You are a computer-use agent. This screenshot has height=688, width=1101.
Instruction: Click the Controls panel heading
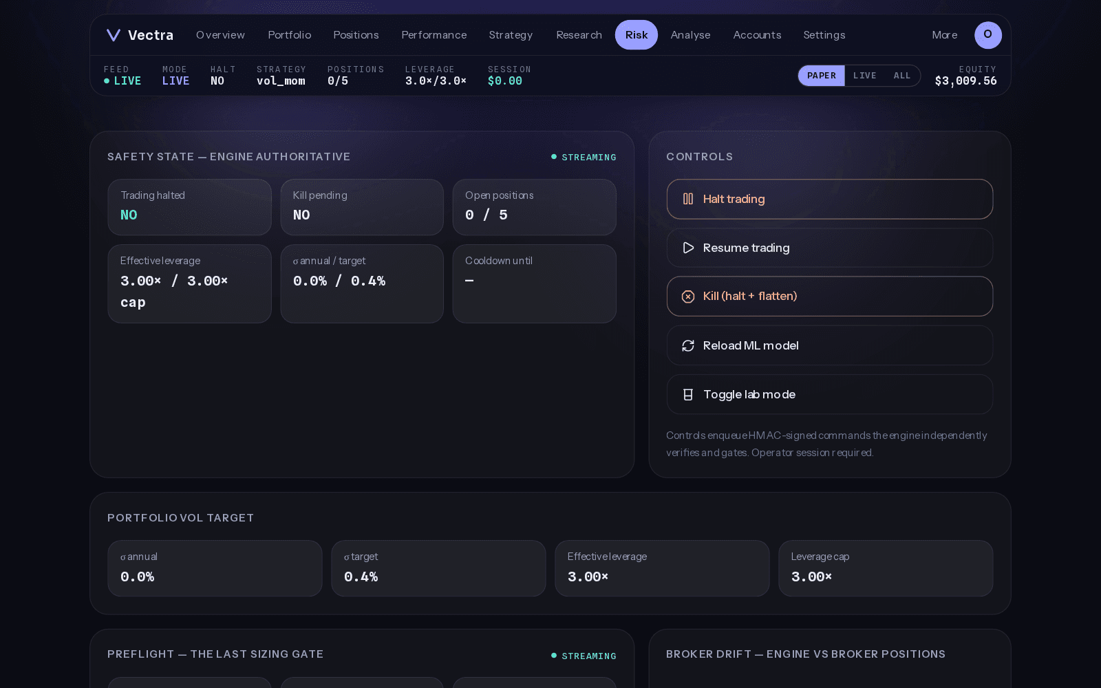coord(699,157)
